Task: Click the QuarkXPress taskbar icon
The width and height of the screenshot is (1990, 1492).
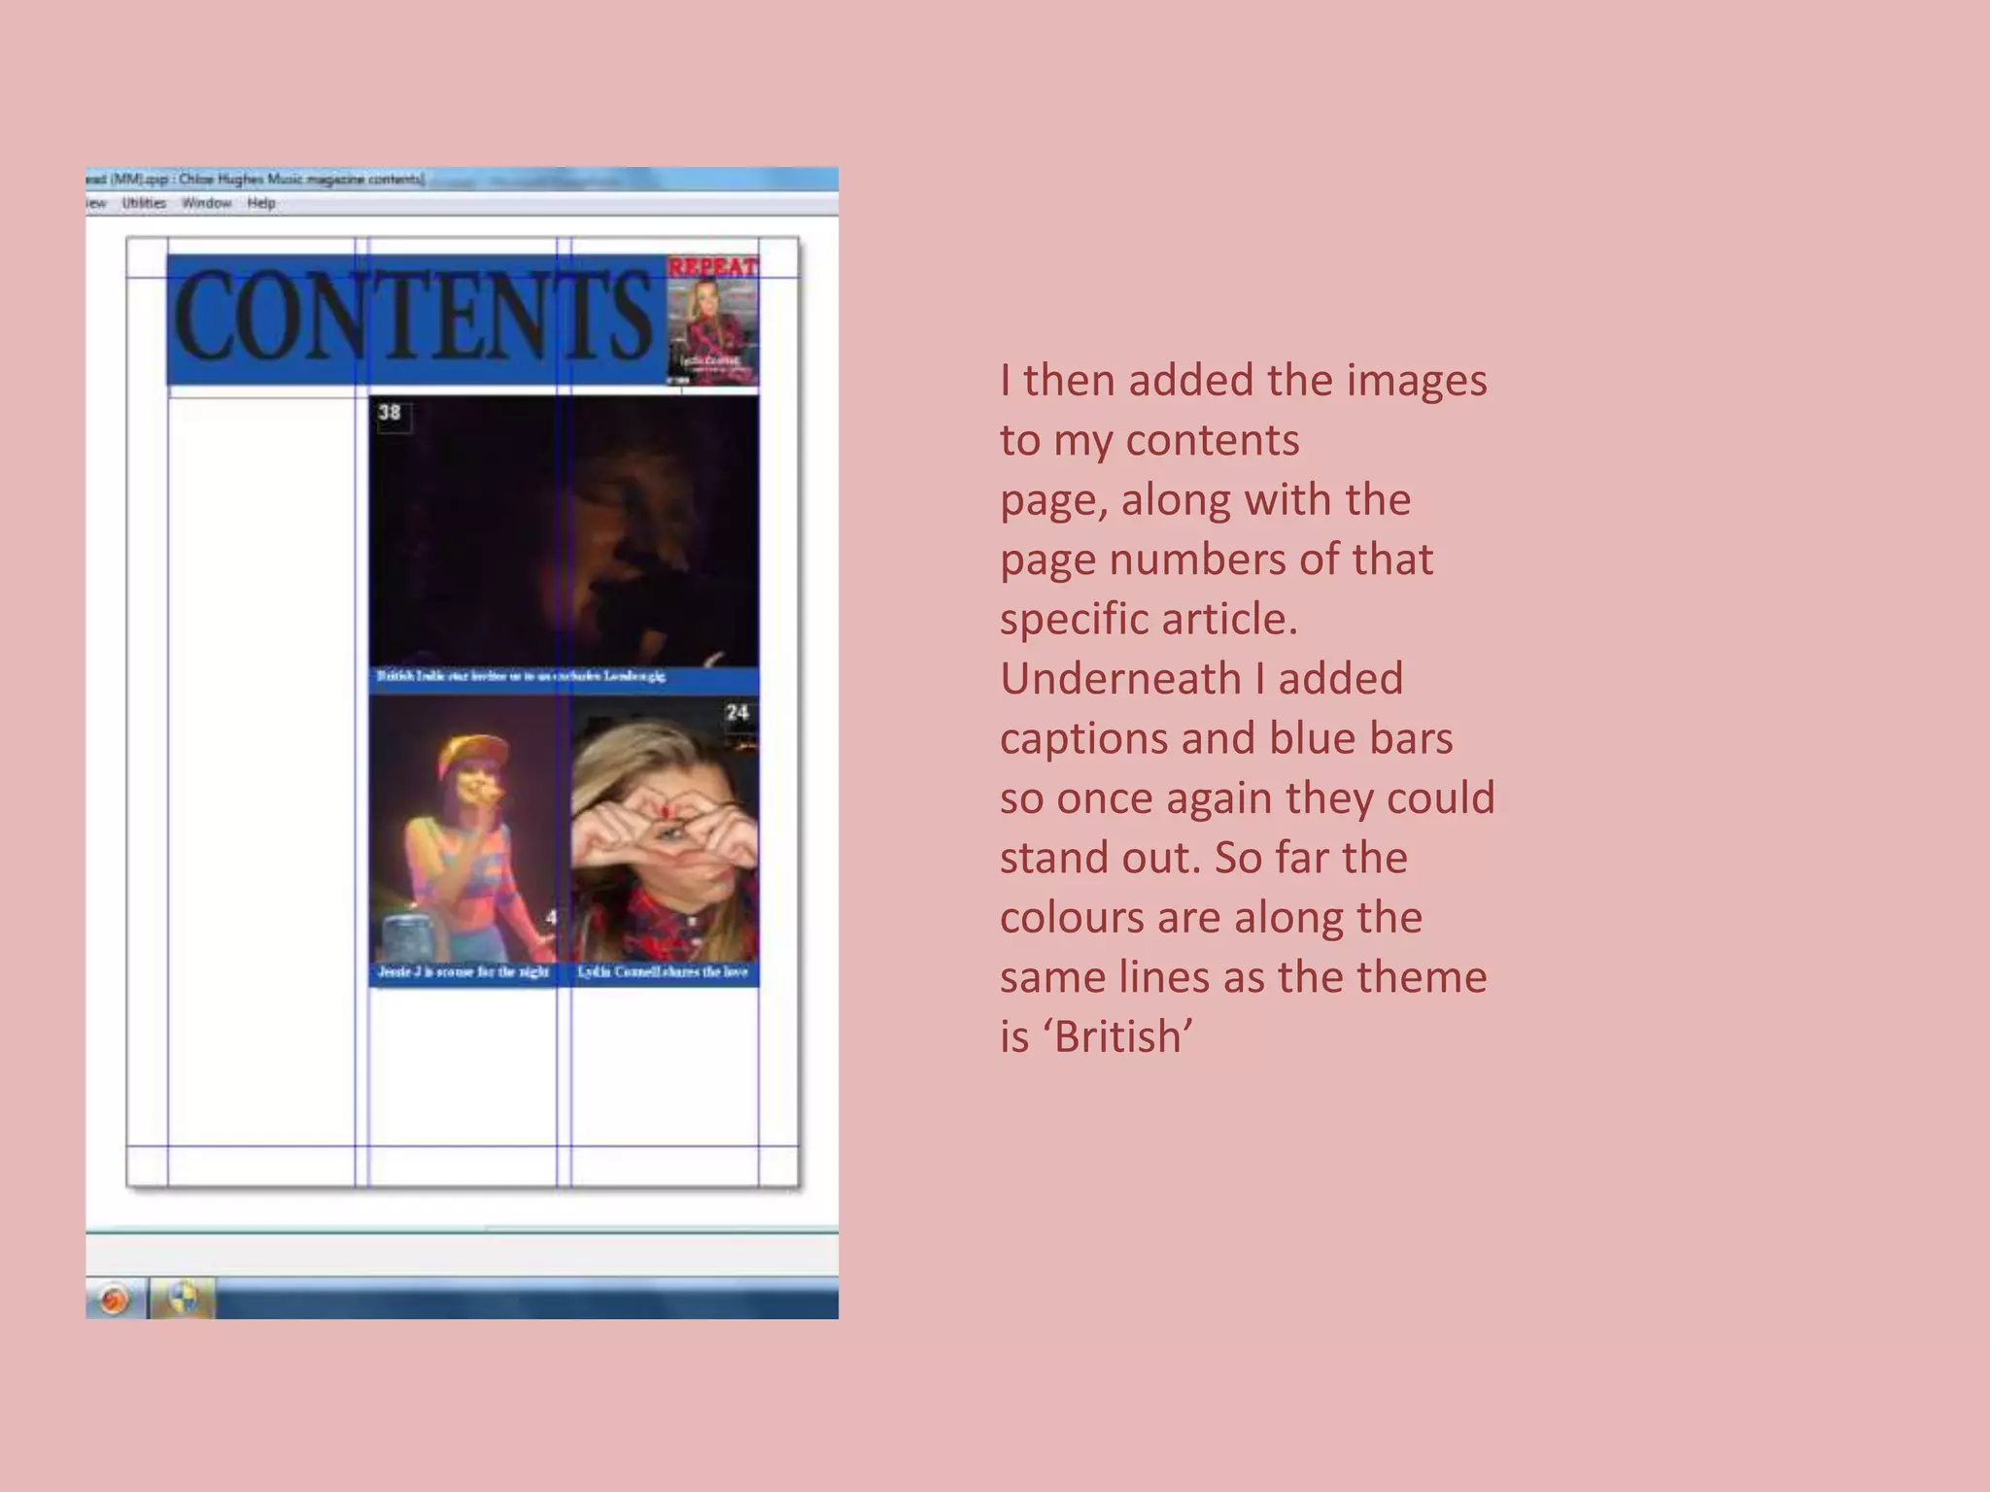Action: click(x=183, y=1298)
